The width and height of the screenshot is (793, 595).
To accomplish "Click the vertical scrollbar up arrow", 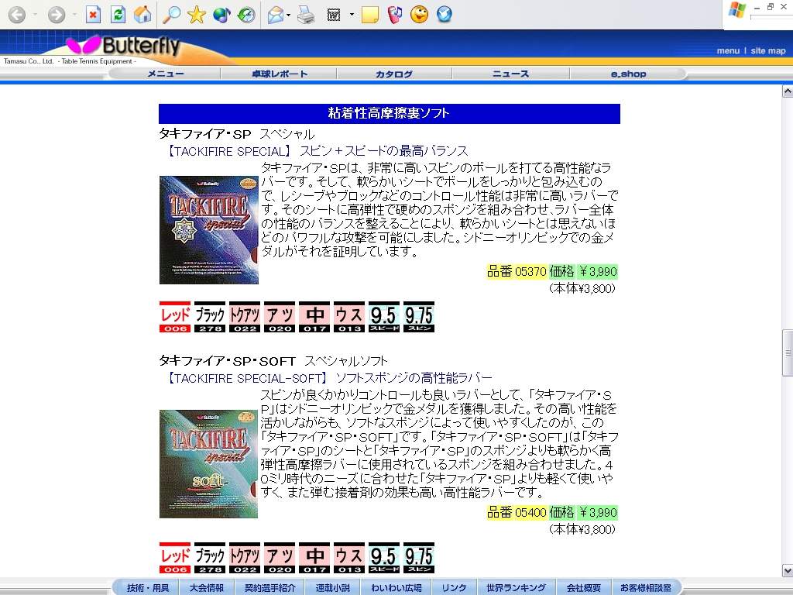I will click(x=788, y=91).
